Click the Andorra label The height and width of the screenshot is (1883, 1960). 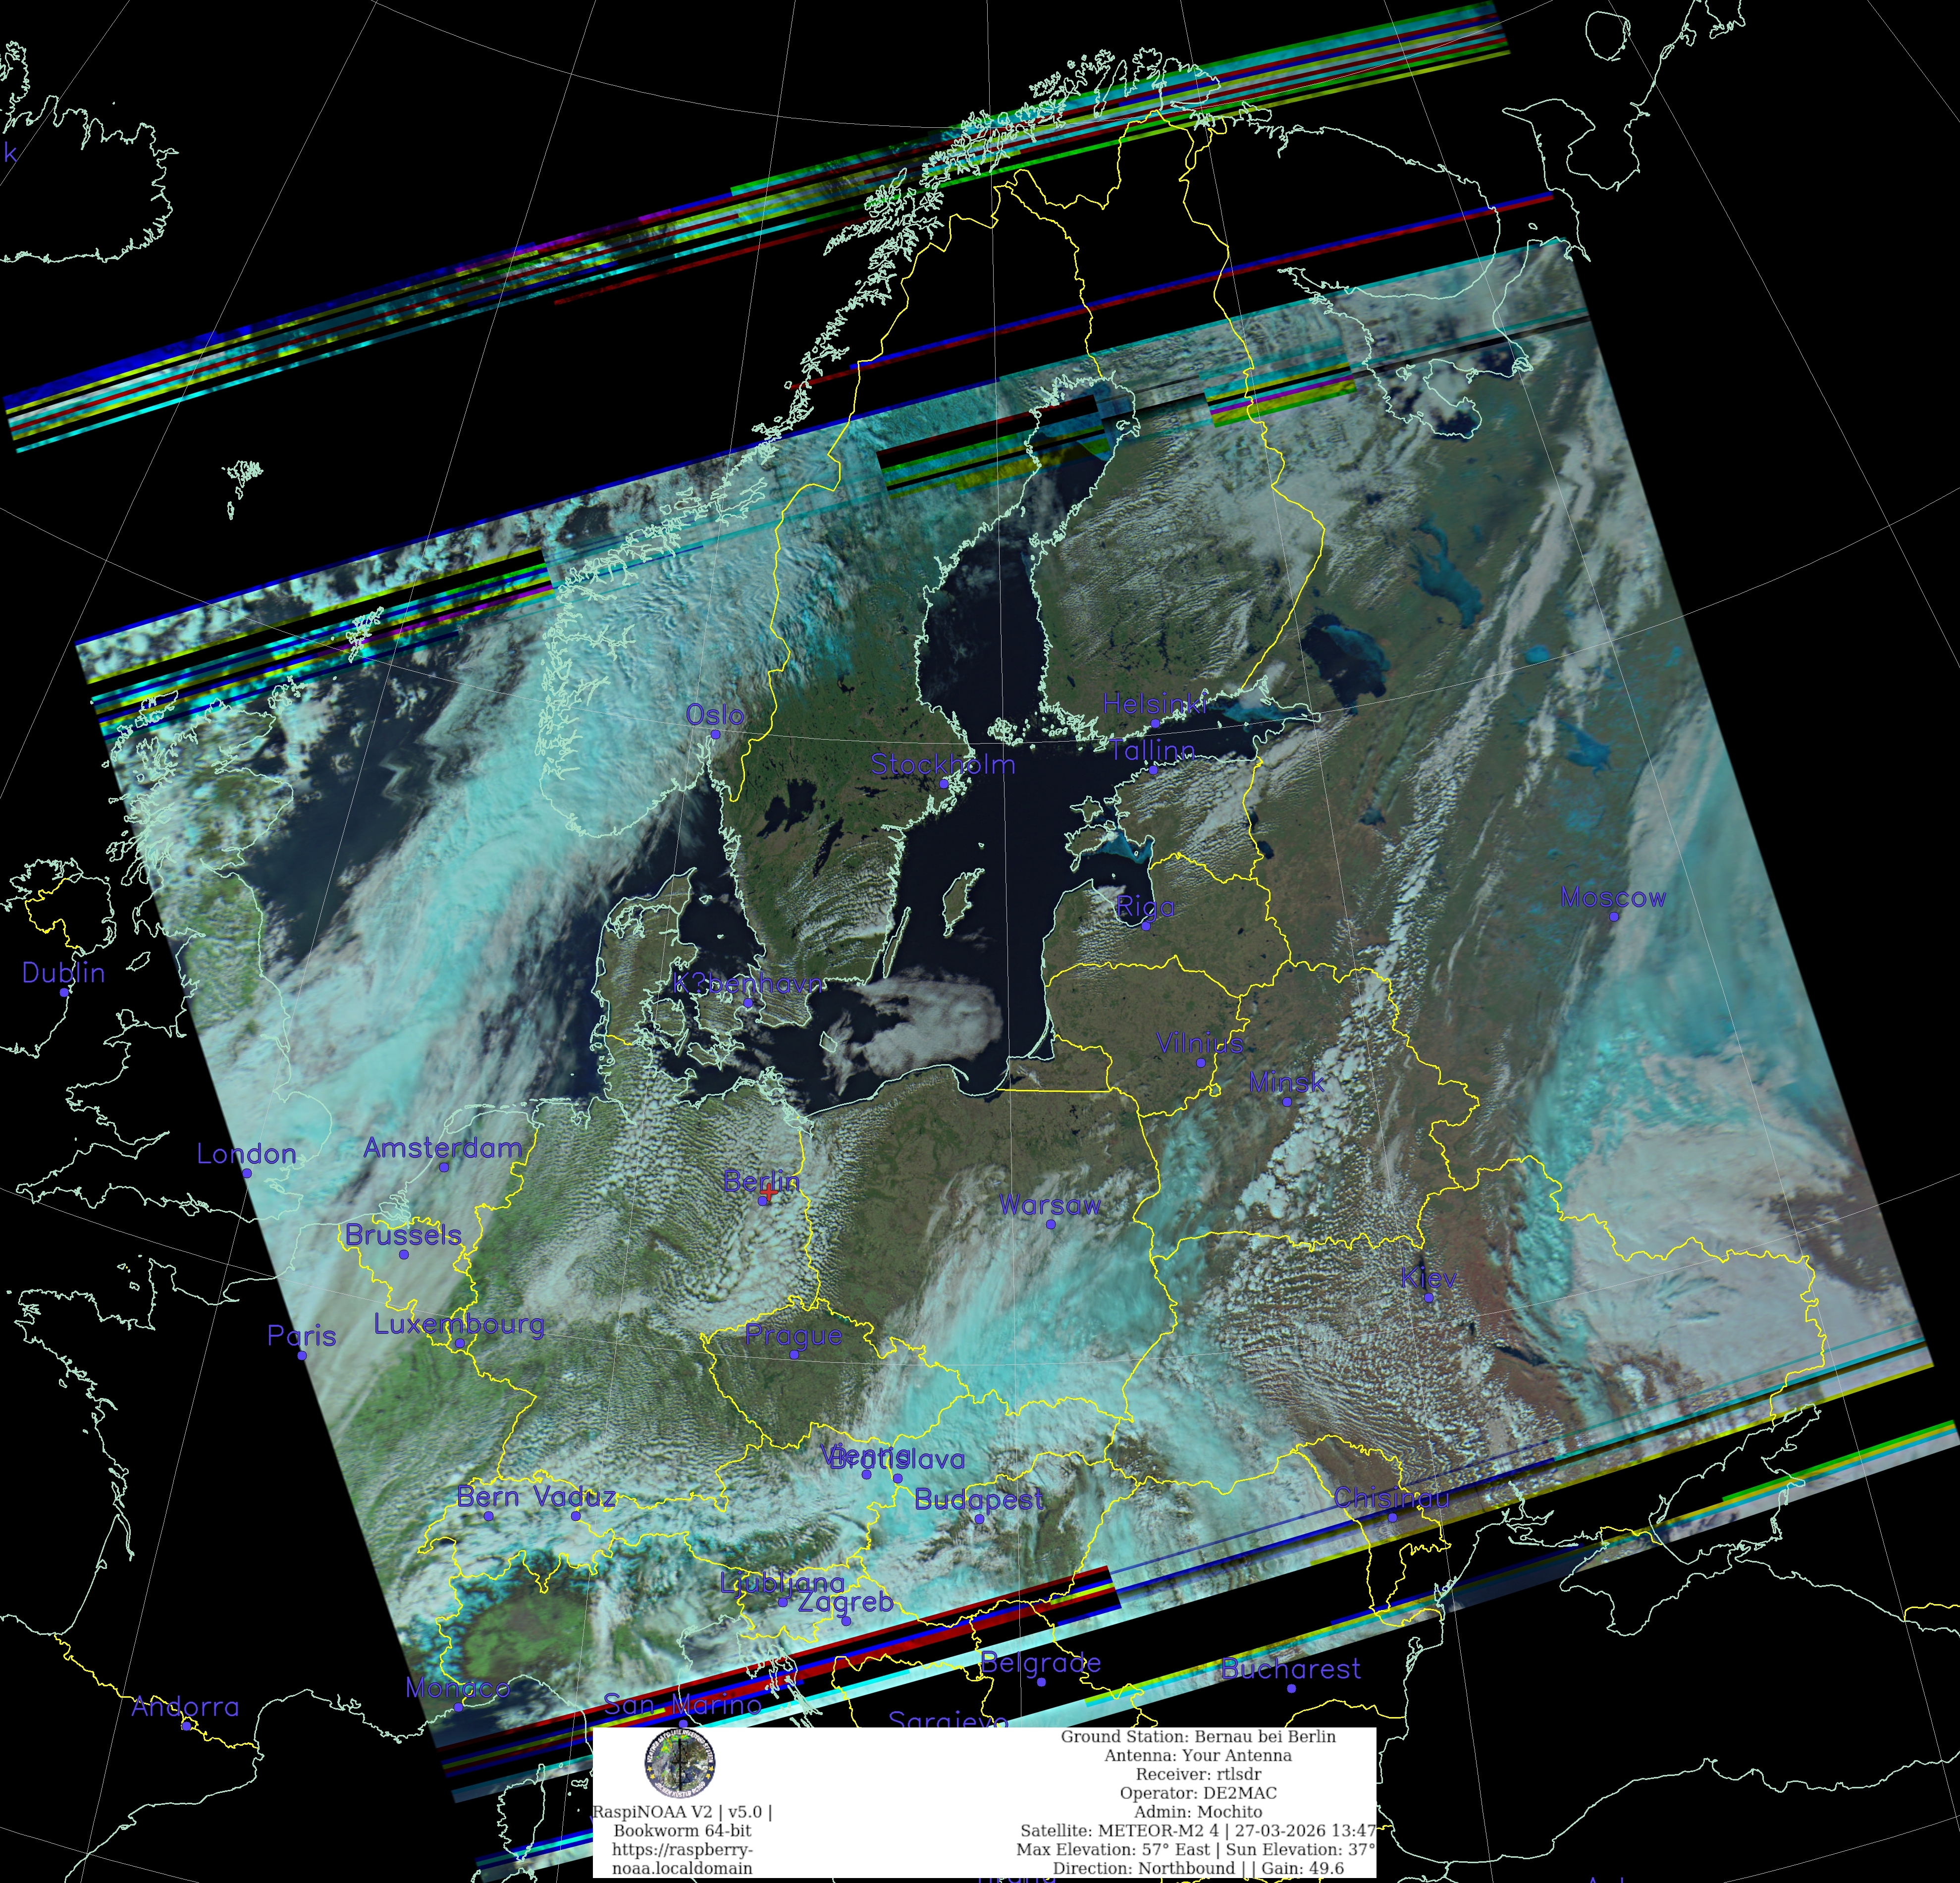coord(185,1707)
